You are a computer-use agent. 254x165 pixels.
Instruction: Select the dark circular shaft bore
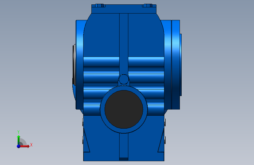tap(124, 109)
